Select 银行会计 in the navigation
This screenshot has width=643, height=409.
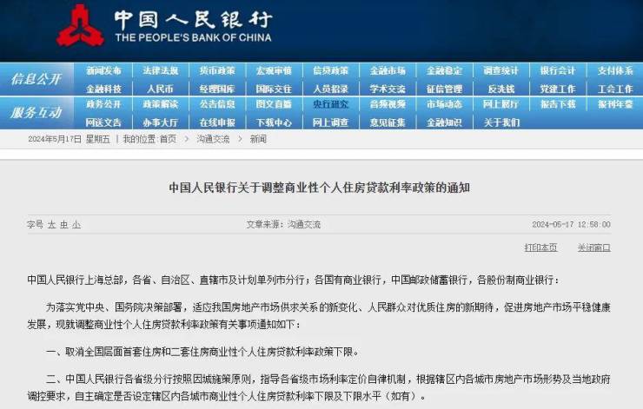pos(558,71)
